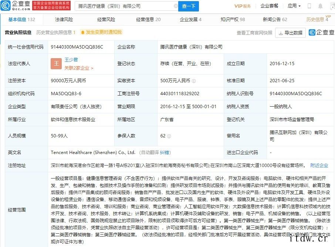Select the credit code 91440300MA5DQQ836C in 统一社会信用代码 row
Image resolution: width=335 pixels, height=247 pixels.
click(77, 47)
